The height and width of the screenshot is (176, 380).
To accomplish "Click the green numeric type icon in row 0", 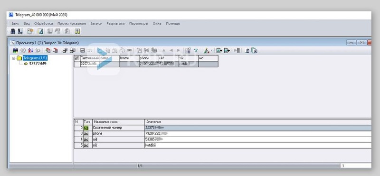I will pyautogui.click(x=86, y=128).
